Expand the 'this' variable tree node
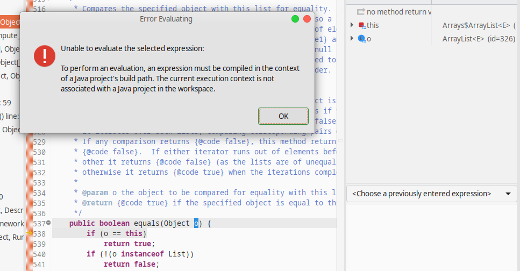 tap(352, 25)
